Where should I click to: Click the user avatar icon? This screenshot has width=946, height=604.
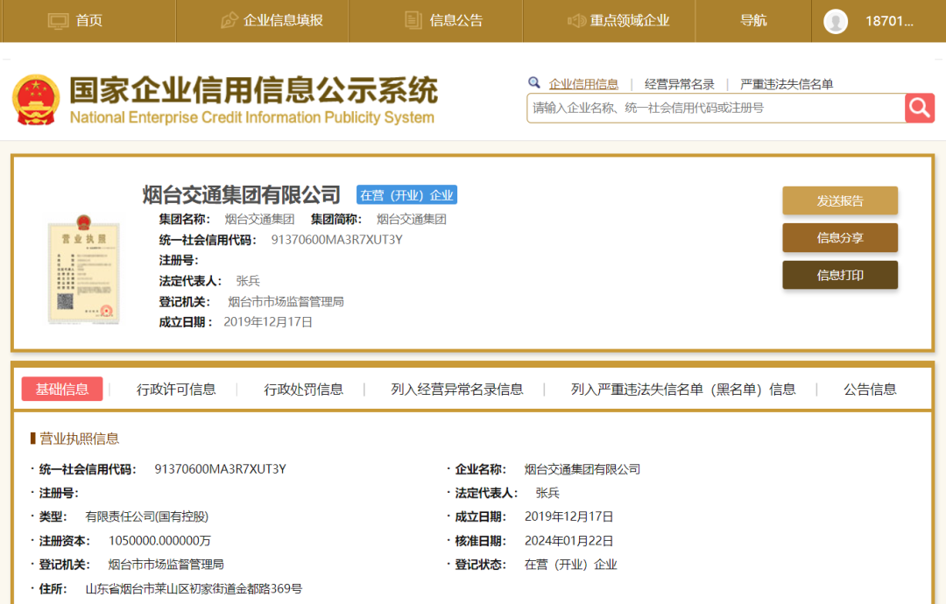click(x=836, y=21)
